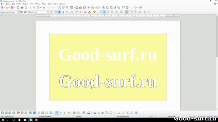Insert hyperlink with the globe-chain icon
Screen dimensions: 218x122
tap(104, 7)
